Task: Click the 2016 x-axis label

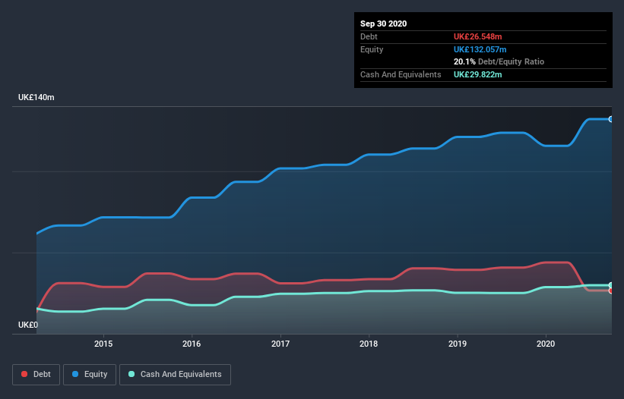Action: [x=192, y=344]
